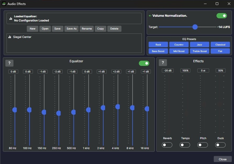Image resolution: width=234 pixels, height=164 pixels.
Task: Click the -14 LUFS value text
Action: (224, 27)
